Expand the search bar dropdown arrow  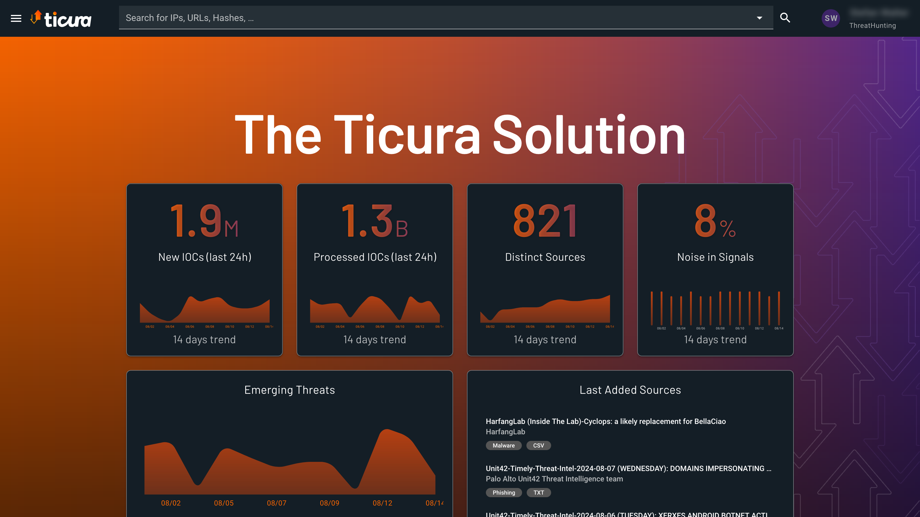click(759, 18)
